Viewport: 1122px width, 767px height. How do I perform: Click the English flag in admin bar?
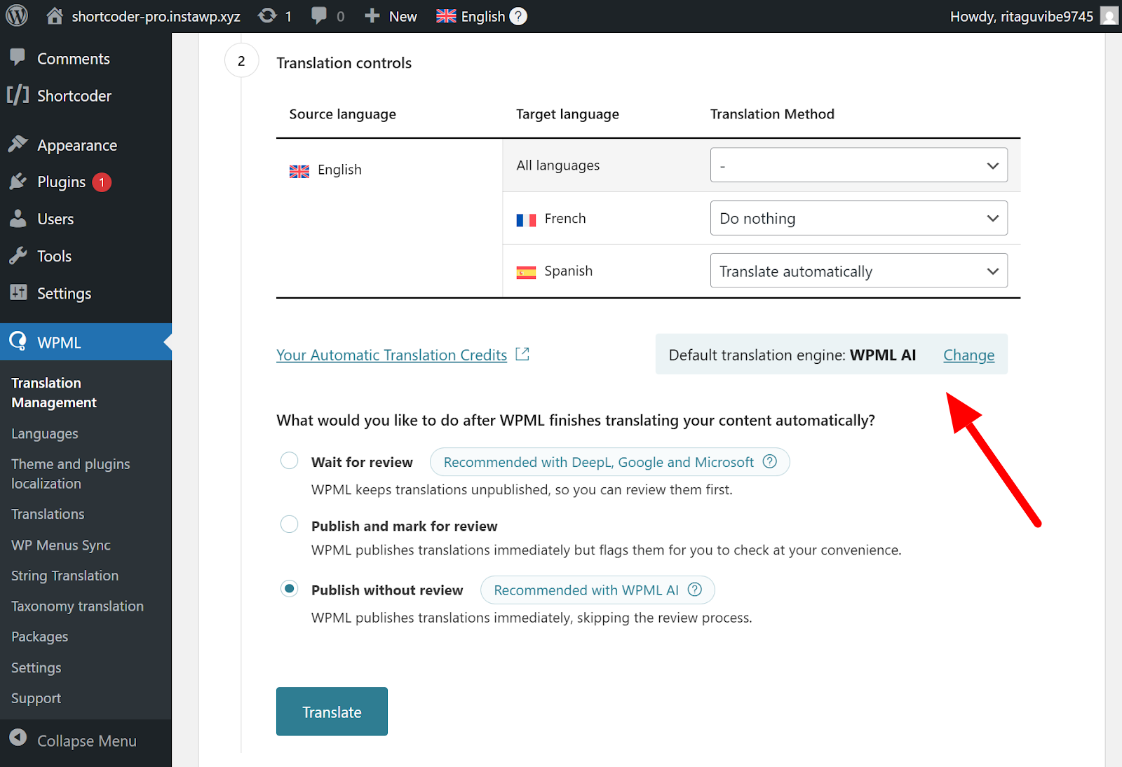click(x=446, y=16)
